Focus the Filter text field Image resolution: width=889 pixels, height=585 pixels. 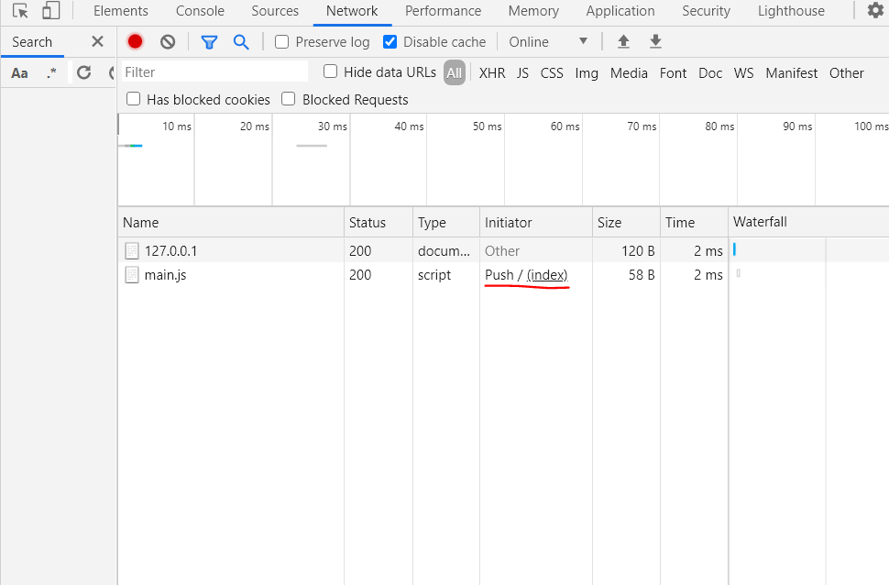tap(214, 72)
